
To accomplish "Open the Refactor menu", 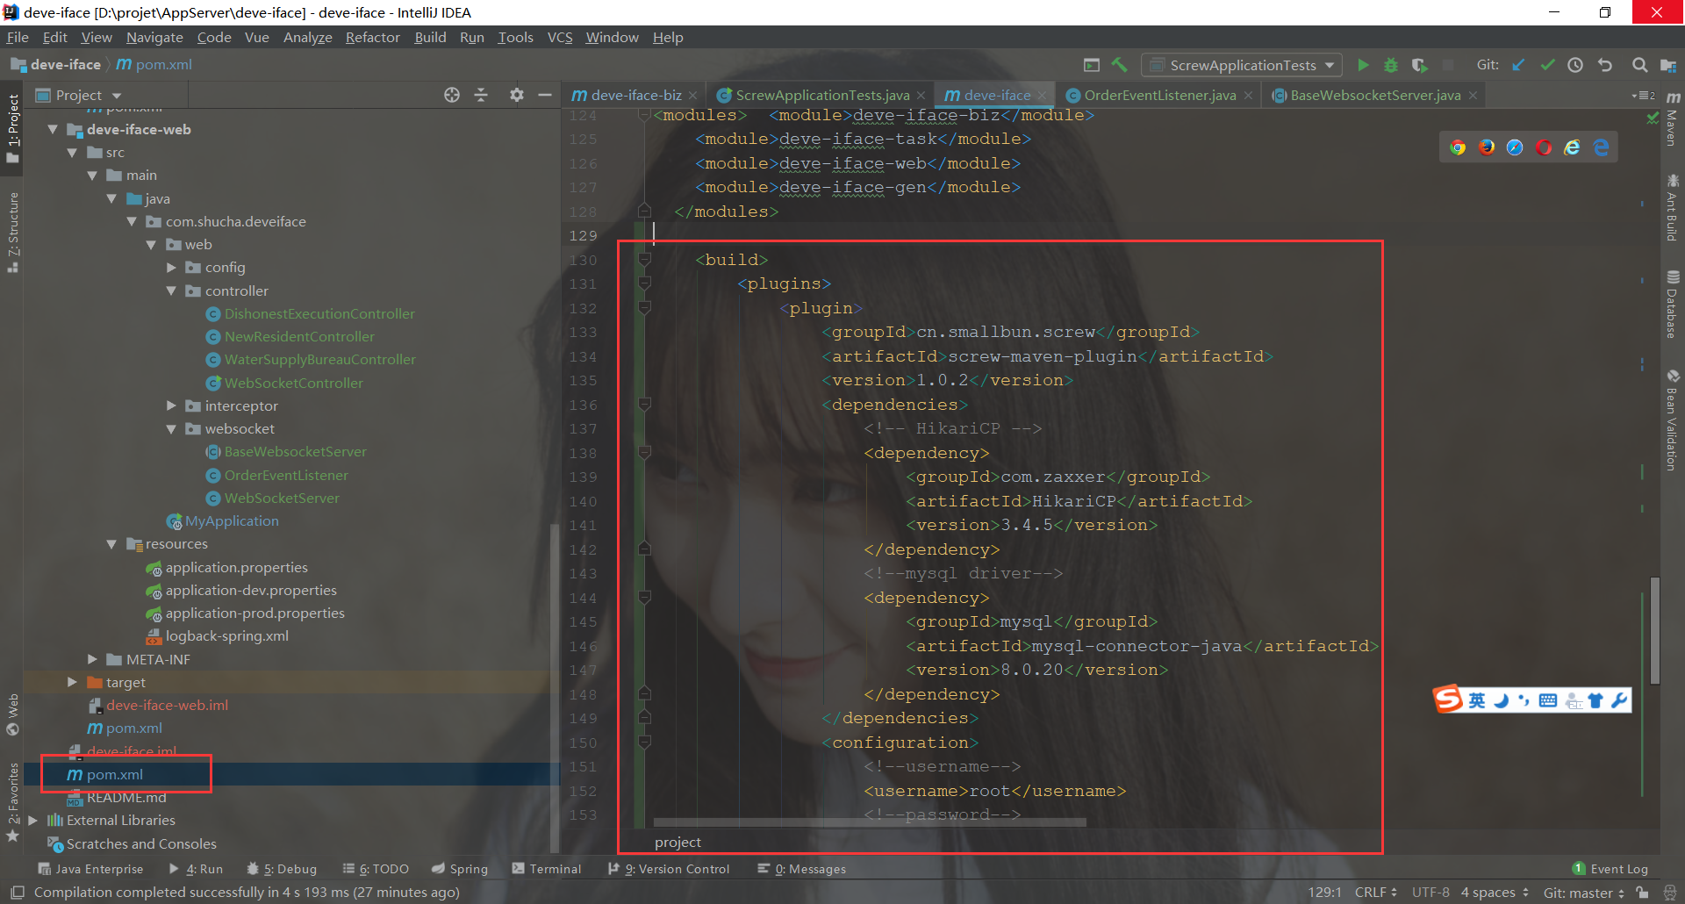I will point(372,37).
